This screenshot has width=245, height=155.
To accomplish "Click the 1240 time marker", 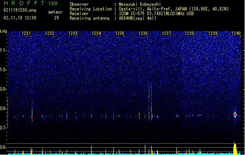I will [x=236, y=33].
